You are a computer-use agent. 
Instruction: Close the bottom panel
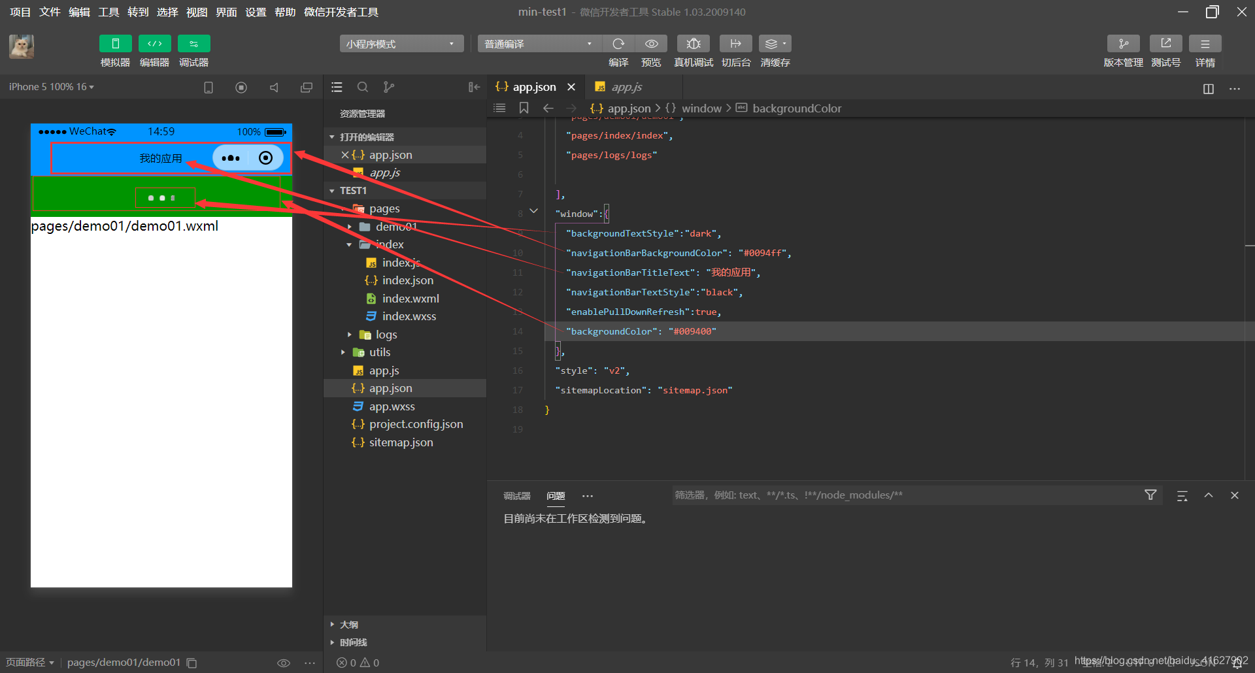pyautogui.click(x=1235, y=495)
